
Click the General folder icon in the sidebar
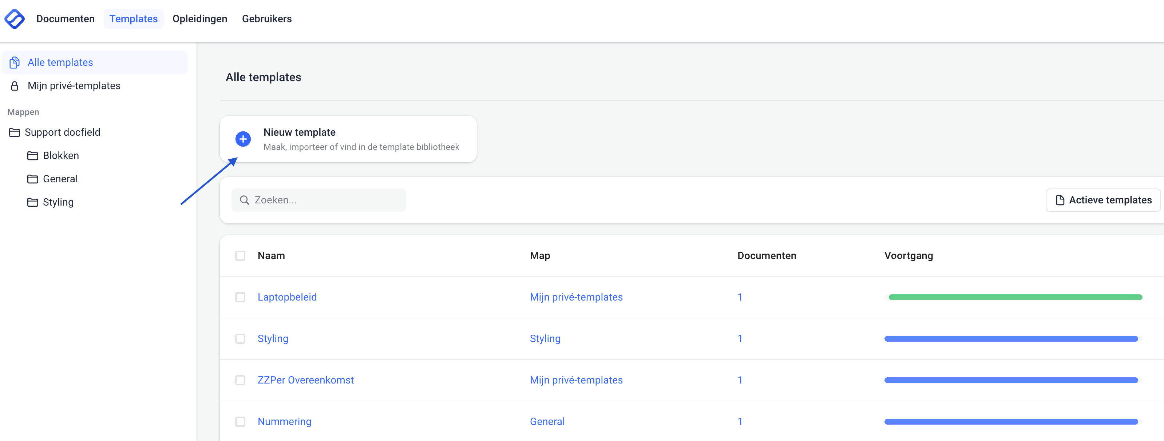coord(32,179)
